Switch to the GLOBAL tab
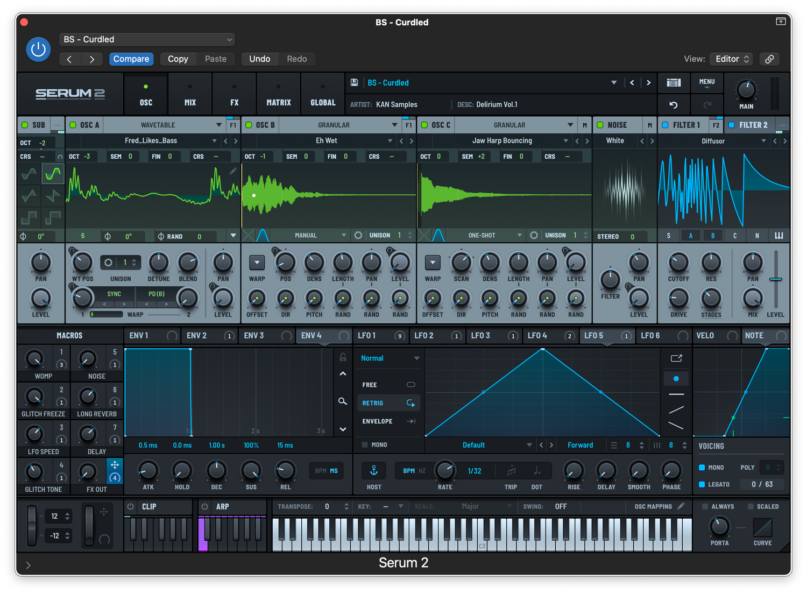 coord(323,94)
